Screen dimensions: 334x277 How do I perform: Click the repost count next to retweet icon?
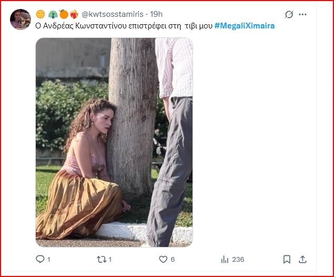(110, 259)
